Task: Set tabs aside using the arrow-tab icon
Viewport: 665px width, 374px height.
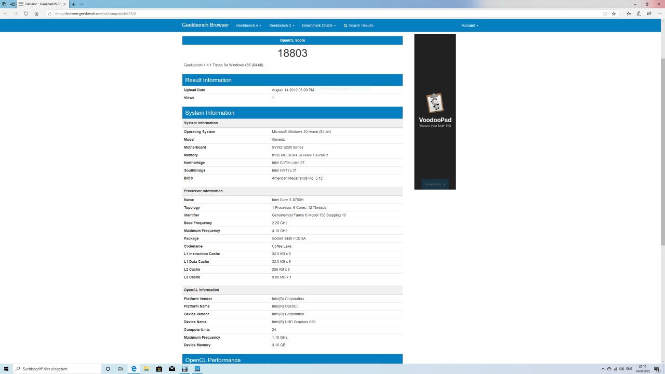Action: click(12, 4)
